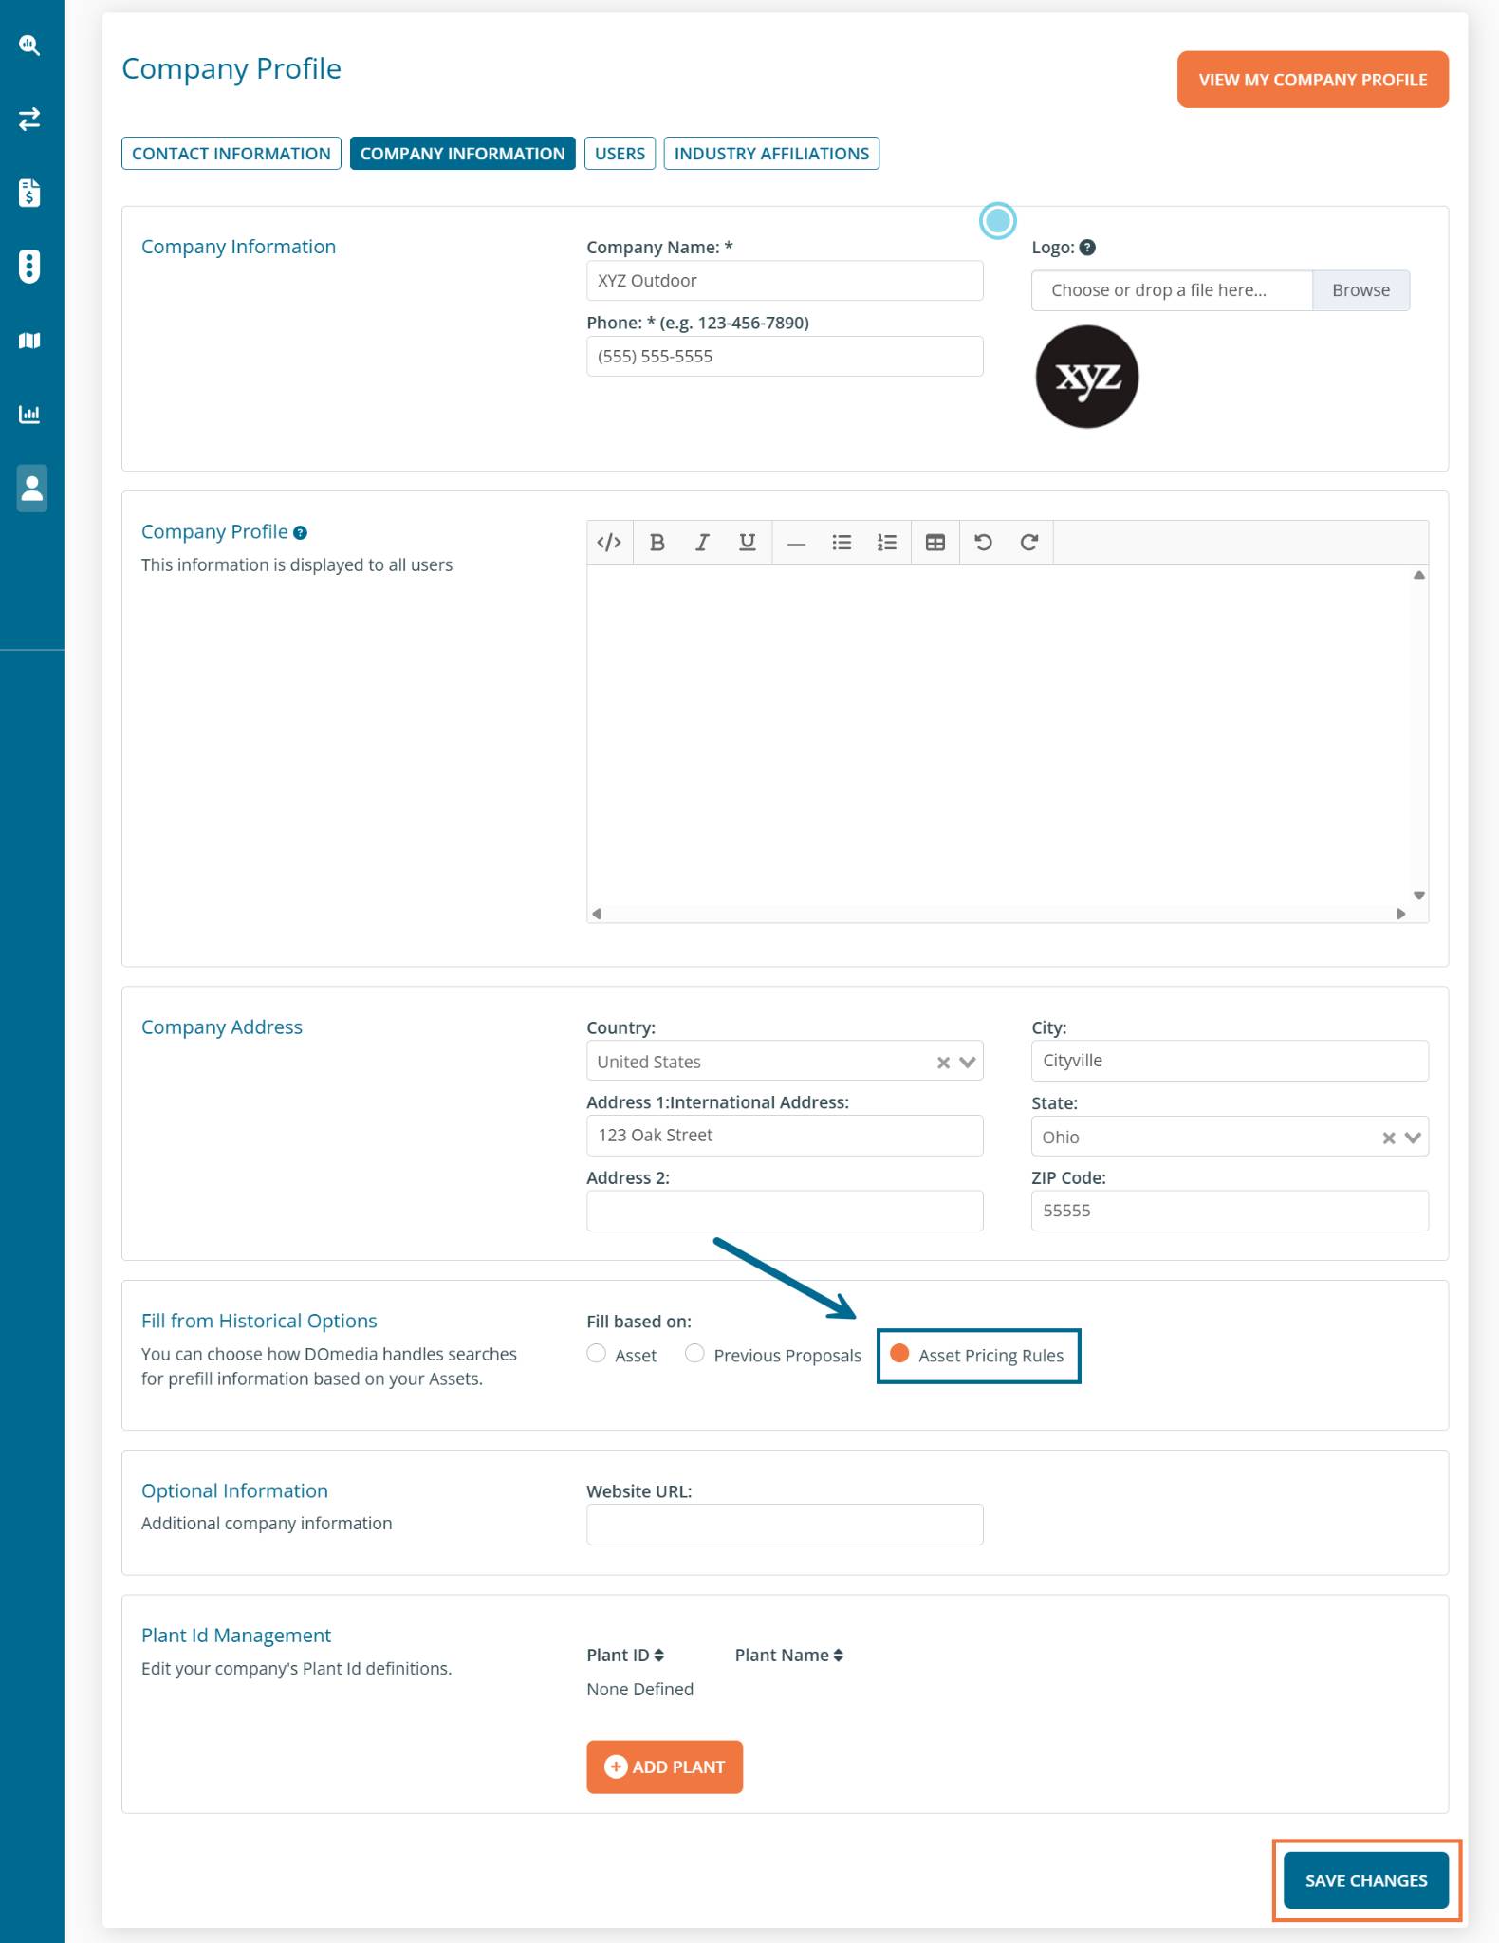
Task: Open the chart reports sidebar icon
Action: click(x=30, y=414)
